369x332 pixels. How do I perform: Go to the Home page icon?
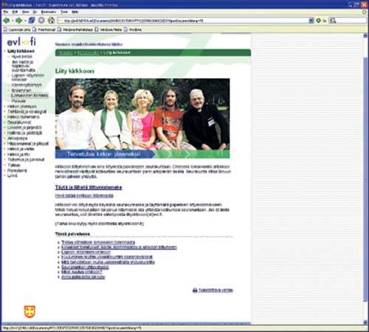tap(51, 21)
